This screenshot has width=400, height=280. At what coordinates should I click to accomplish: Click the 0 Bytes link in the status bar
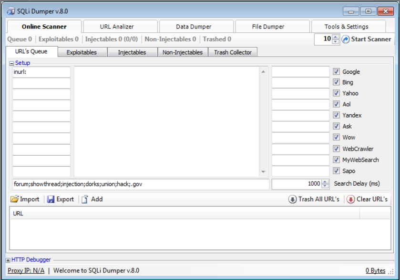375,270
